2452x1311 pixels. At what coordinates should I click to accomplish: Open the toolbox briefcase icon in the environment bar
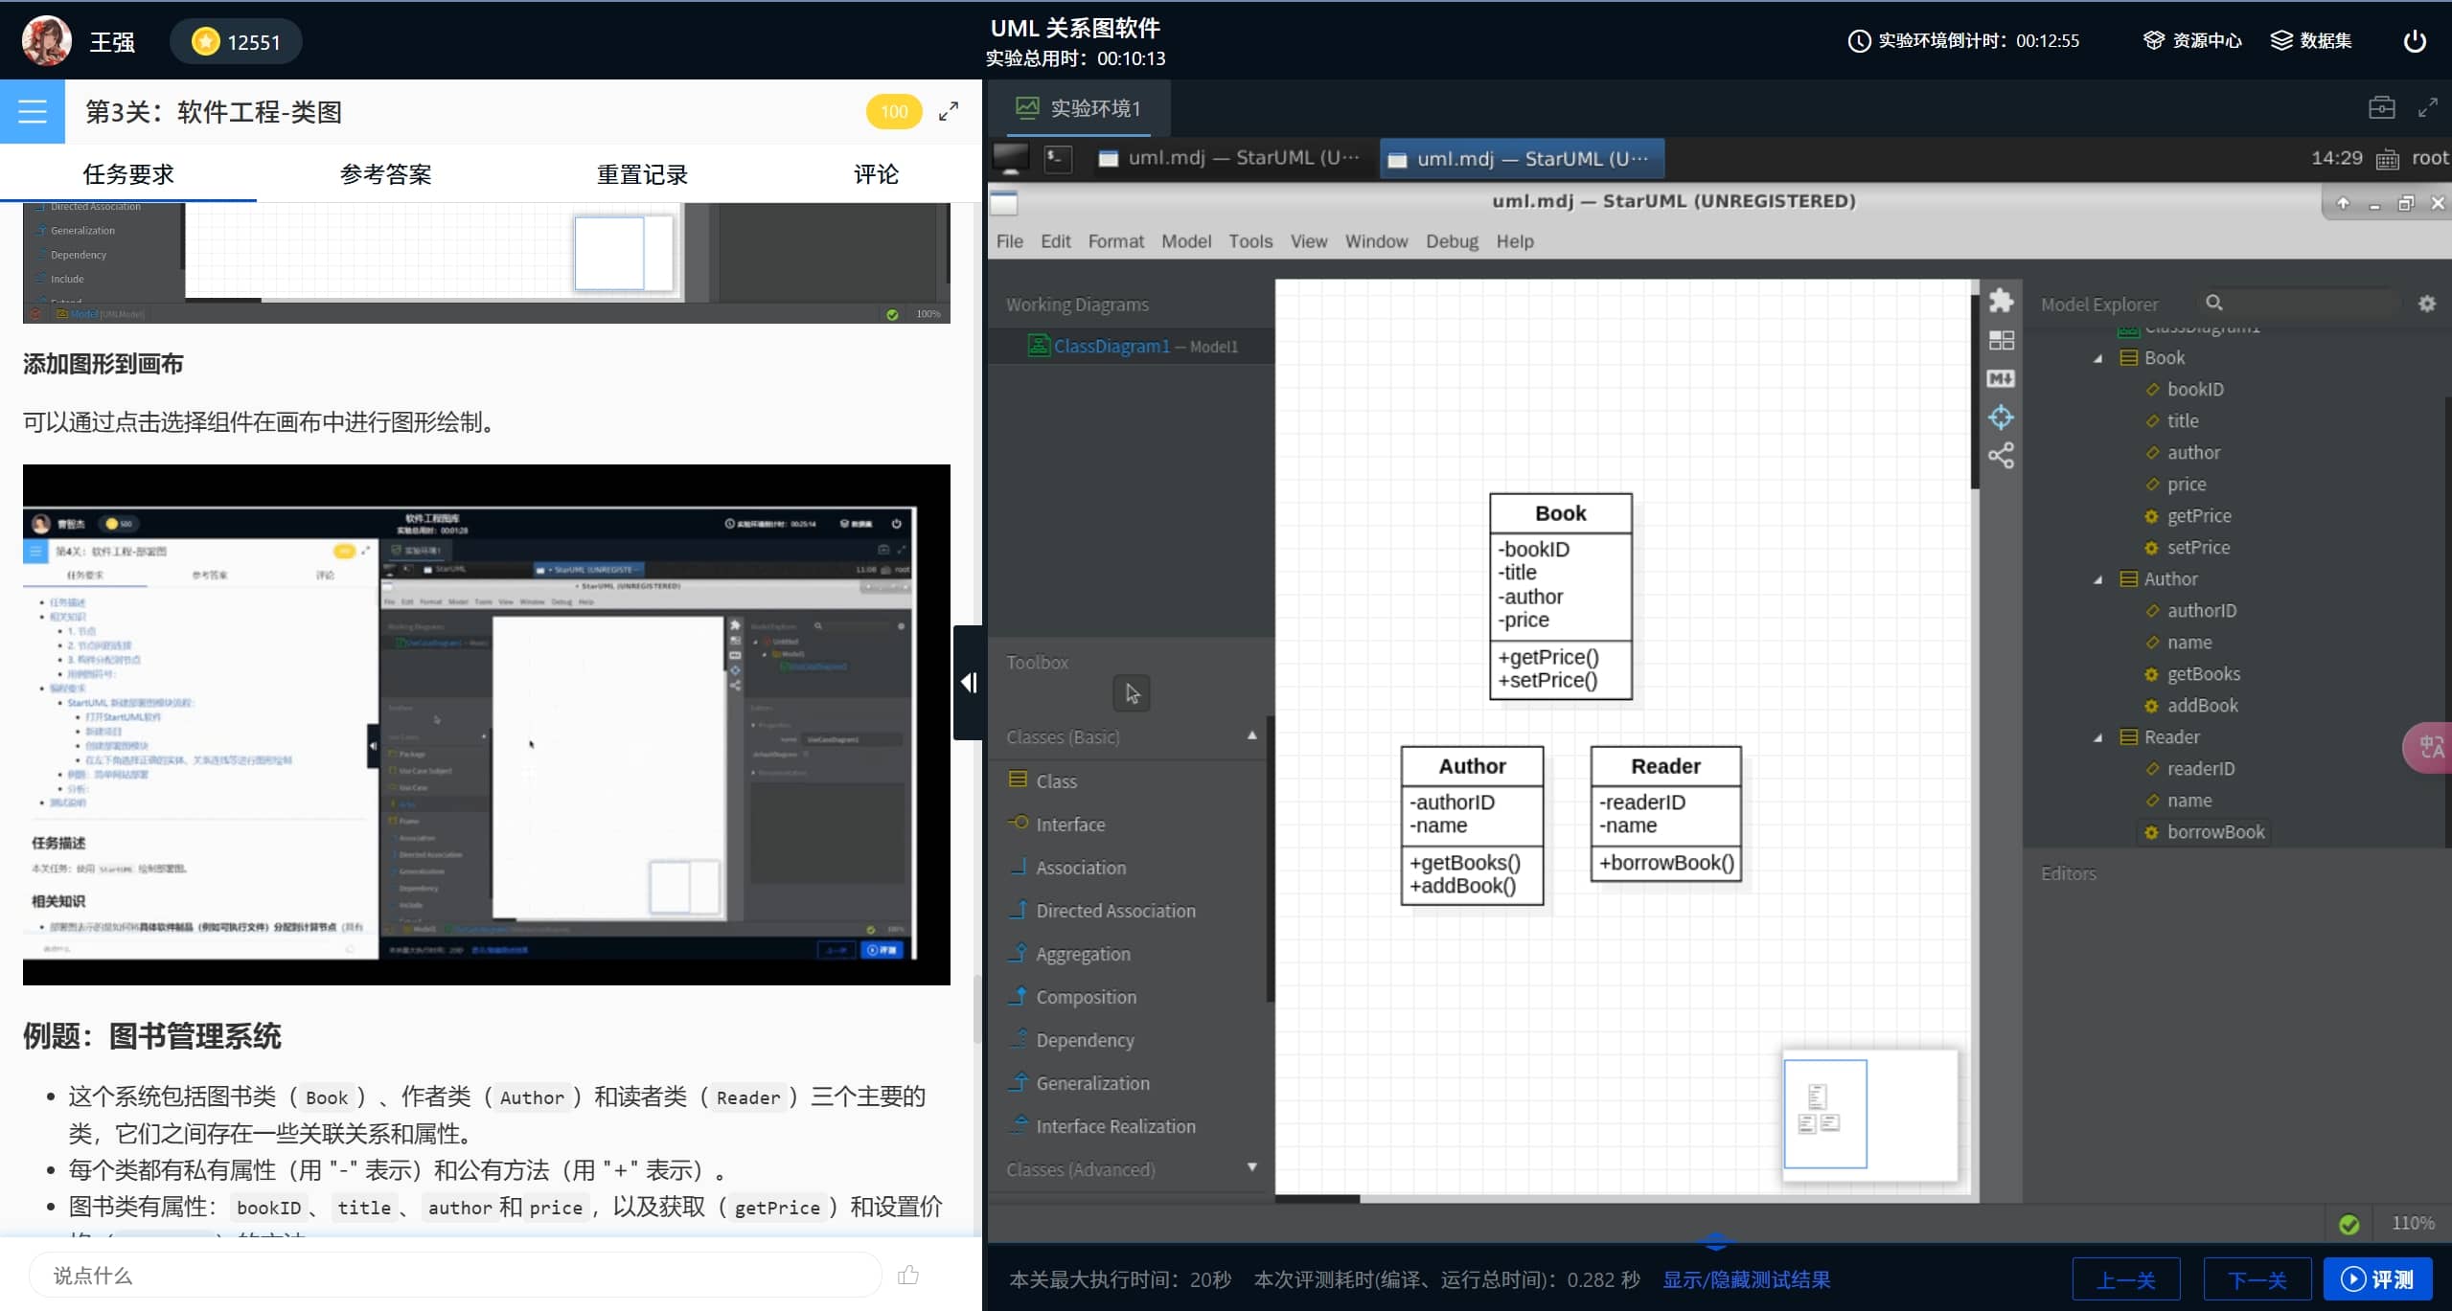(2381, 108)
